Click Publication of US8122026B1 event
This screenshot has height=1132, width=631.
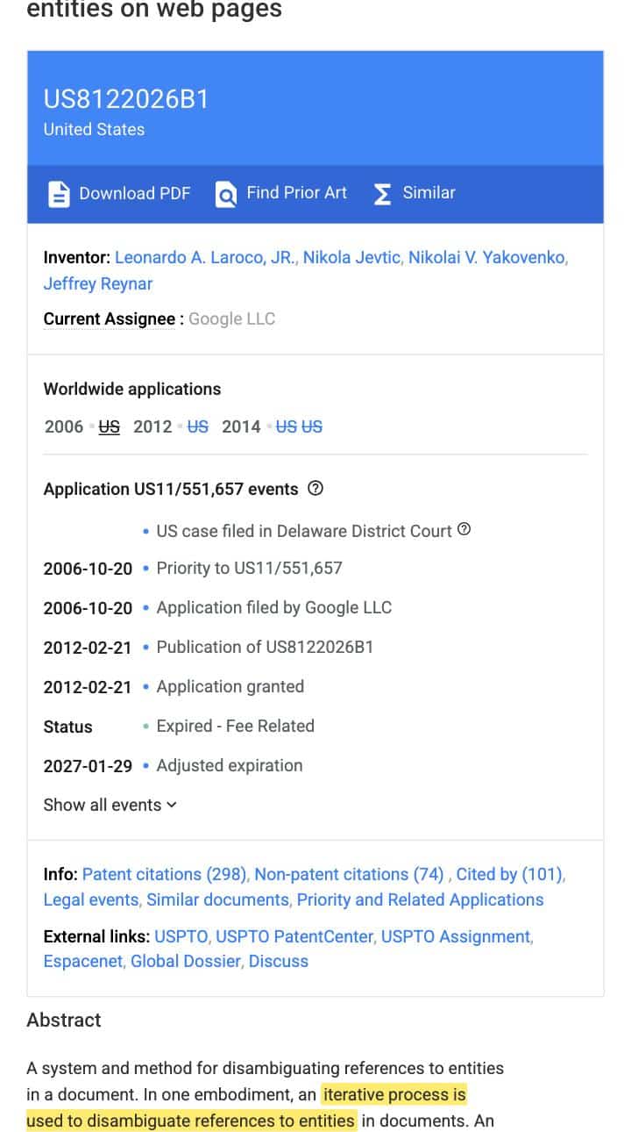pyautogui.click(x=265, y=647)
